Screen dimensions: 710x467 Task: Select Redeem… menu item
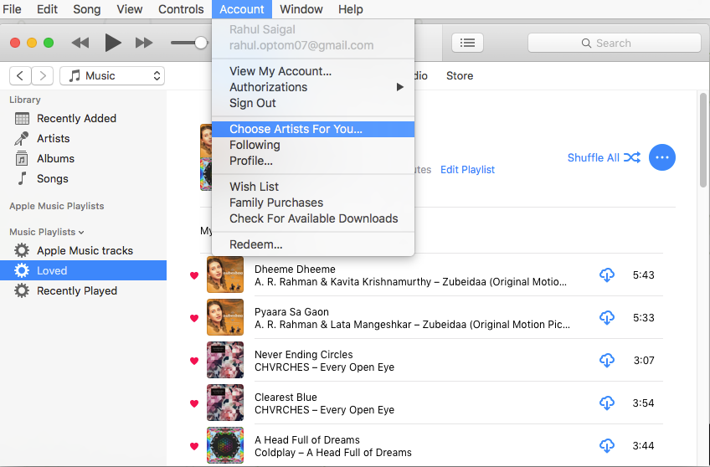click(x=313, y=244)
